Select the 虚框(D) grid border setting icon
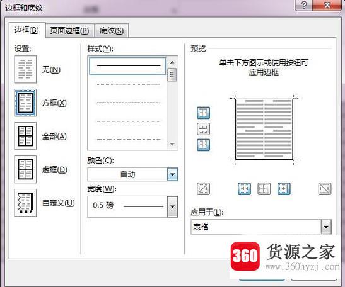The height and width of the screenshot is (287, 345). (25, 169)
